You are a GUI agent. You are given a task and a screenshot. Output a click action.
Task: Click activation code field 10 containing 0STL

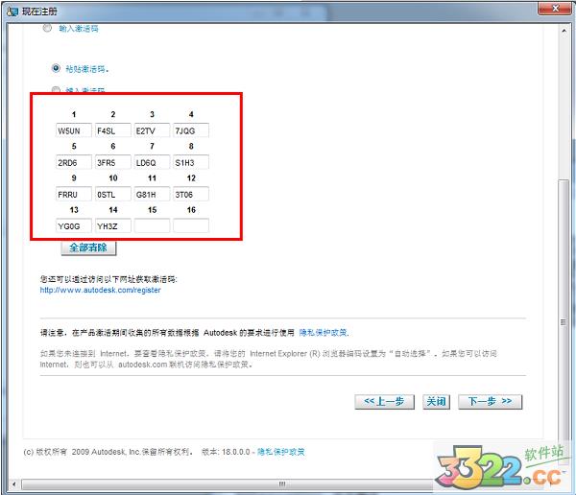[112, 194]
